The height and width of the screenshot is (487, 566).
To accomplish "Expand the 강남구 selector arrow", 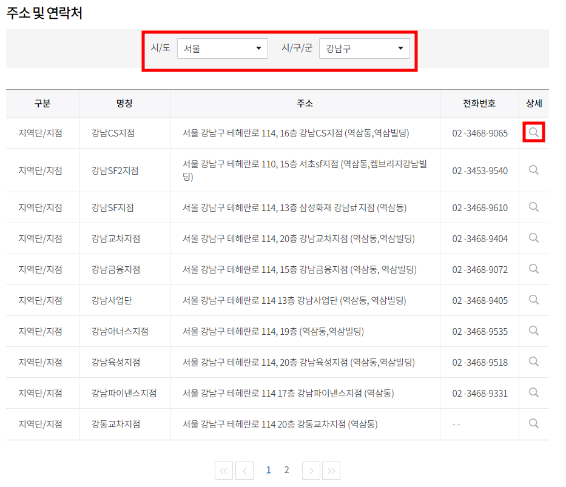I will 400,48.
